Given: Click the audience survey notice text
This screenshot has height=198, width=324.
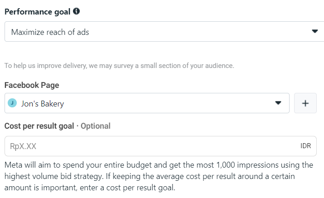Looking at the screenshot, I should (x=119, y=66).
